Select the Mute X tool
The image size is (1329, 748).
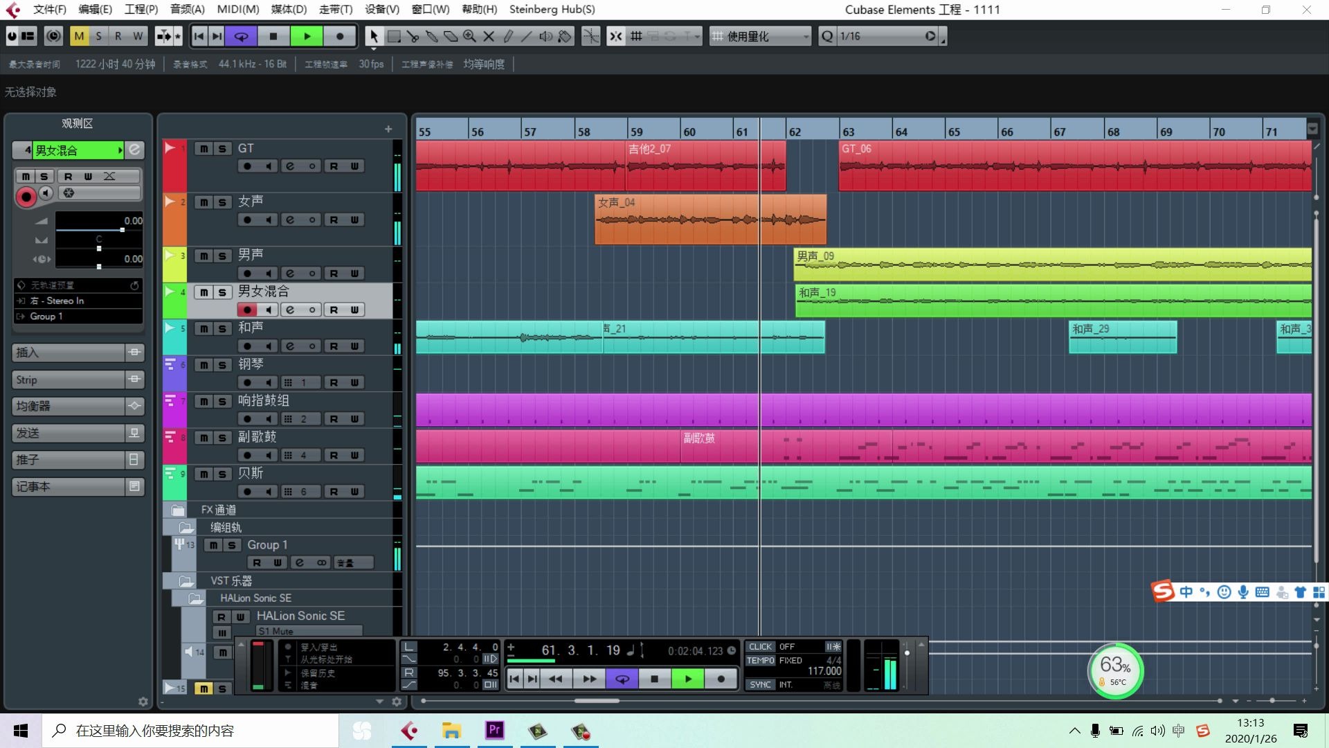pyautogui.click(x=489, y=36)
